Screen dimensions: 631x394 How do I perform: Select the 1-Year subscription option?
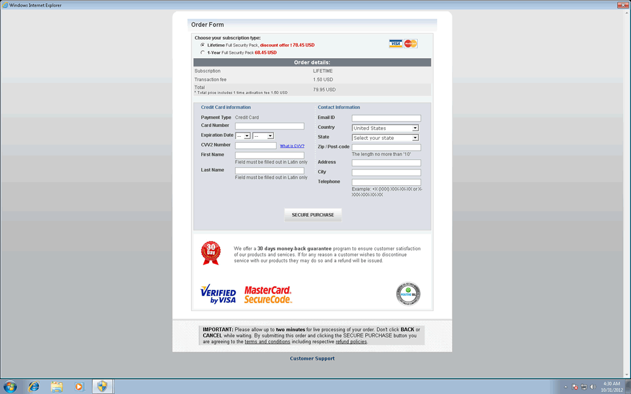click(203, 53)
